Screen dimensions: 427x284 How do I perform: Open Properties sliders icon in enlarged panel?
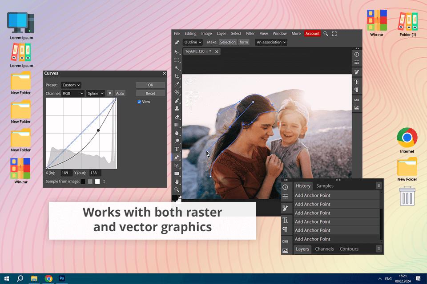(x=285, y=196)
